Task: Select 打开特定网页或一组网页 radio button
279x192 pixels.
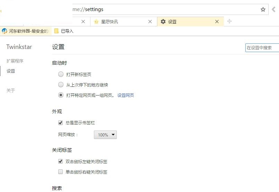Action: coord(61,95)
